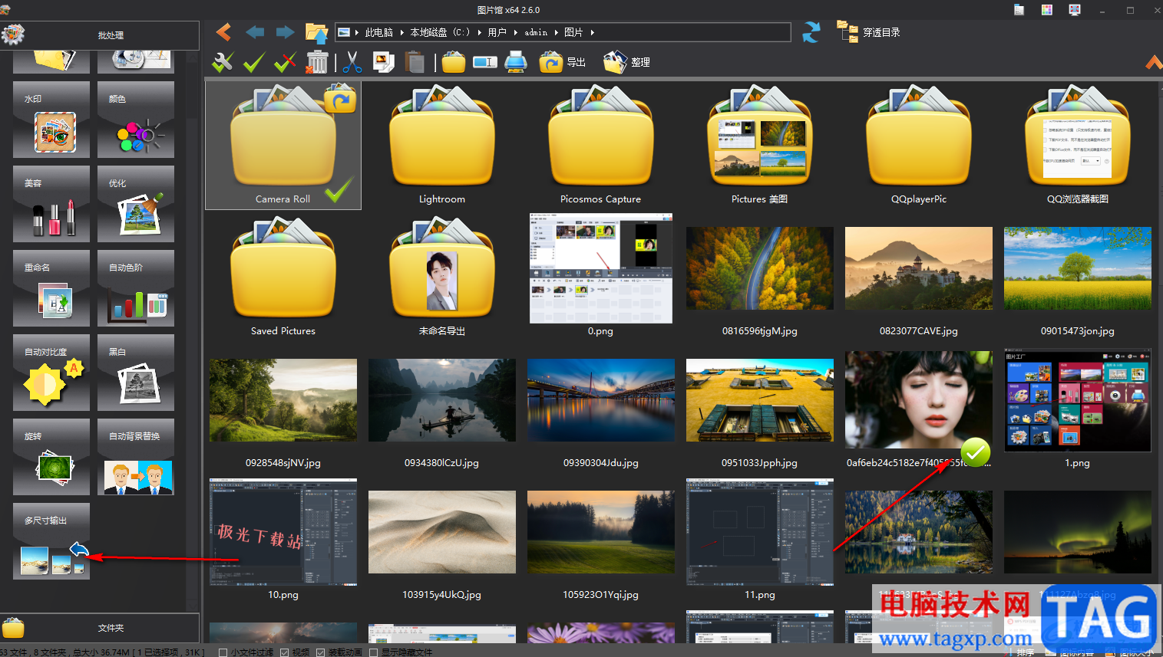The width and height of the screenshot is (1163, 657).
Task: Select the 自动对比度 auto contrast tool
Action: [x=51, y=373]
